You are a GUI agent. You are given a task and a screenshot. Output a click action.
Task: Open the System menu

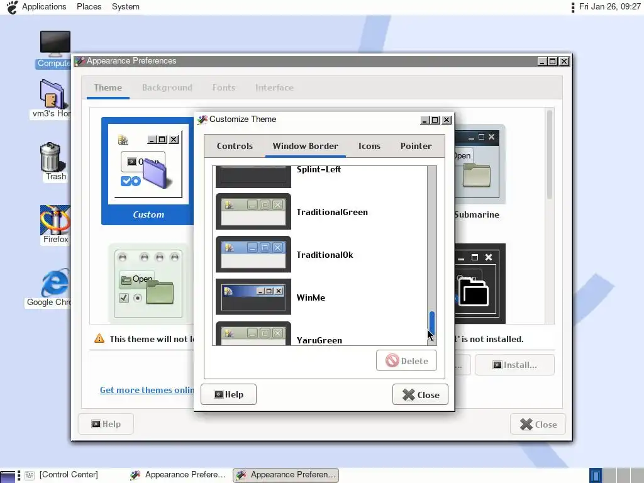126,7
